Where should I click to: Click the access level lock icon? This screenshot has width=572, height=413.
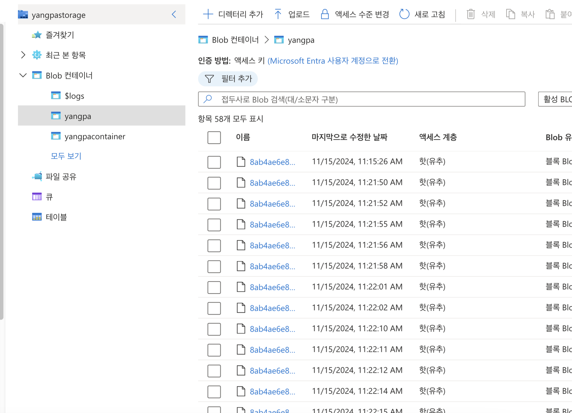325,14
